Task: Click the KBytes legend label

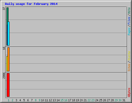Action: (129, 92)
